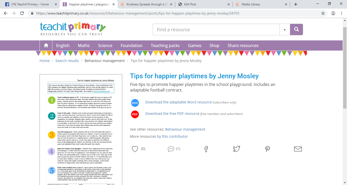The width and height of the screenshot is (347, 185).
Task: Click the padlock site info icon
Action: [x=32, y=13]
